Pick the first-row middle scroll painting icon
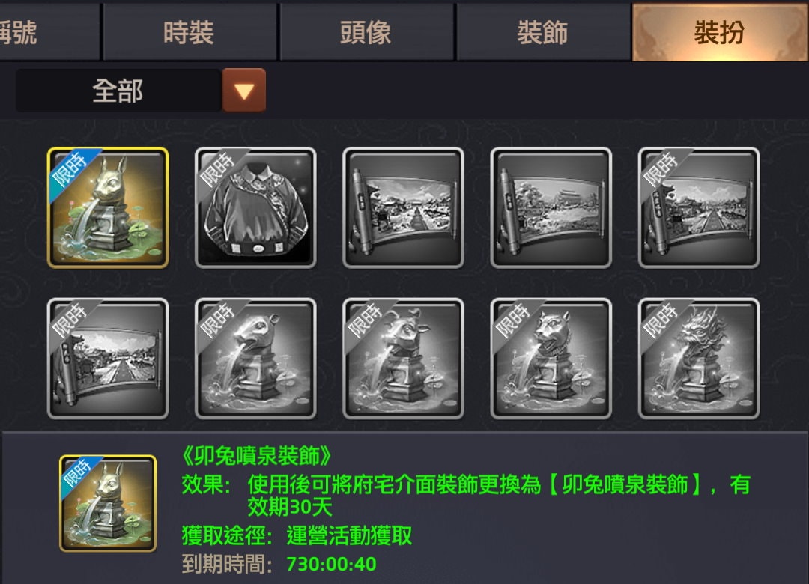This screenshot has height=584, width=809. 404,207
